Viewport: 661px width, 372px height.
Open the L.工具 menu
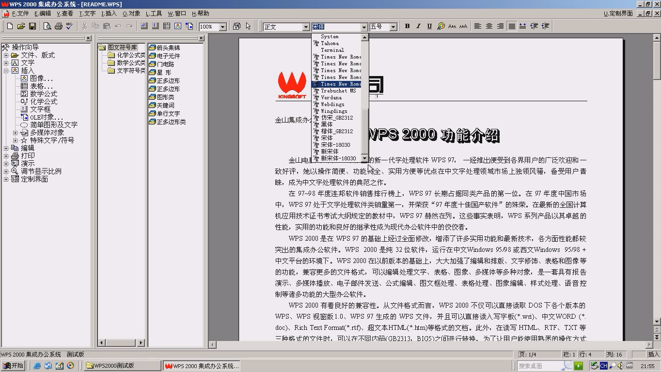tap(154, 14)
